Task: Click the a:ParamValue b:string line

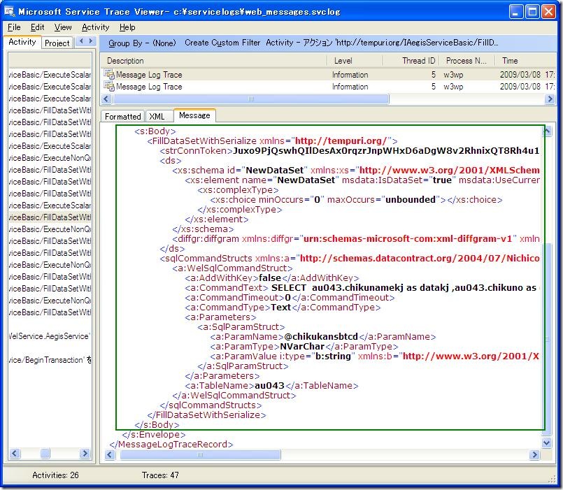Action: (x=375, y=356)
